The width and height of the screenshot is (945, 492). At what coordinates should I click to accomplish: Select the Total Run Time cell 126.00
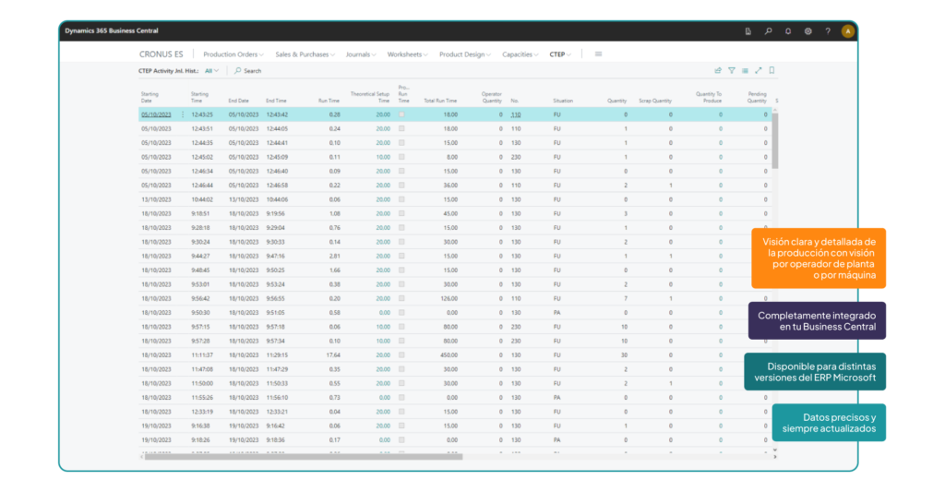[x=449, y=298]
